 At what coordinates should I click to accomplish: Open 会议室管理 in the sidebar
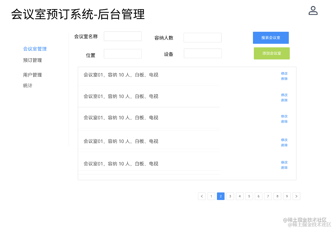tap(35, 49)
